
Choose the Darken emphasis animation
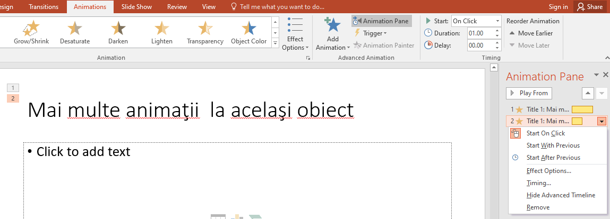tap(118, 32)
